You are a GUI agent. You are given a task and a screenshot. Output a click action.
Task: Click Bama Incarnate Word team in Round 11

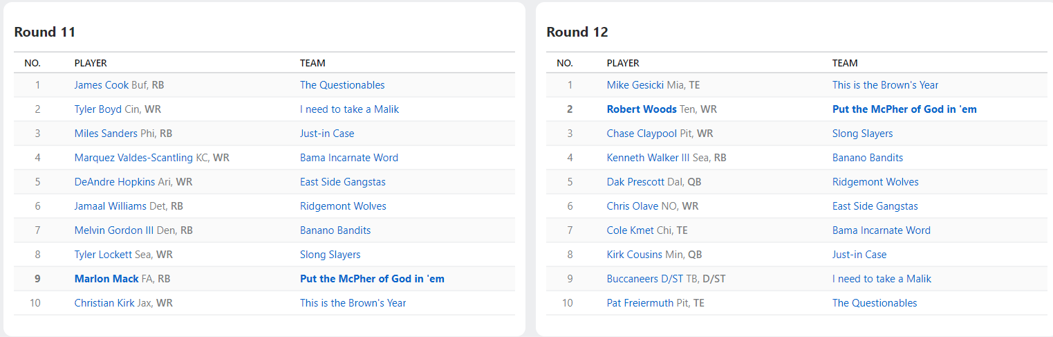point(349,158)
